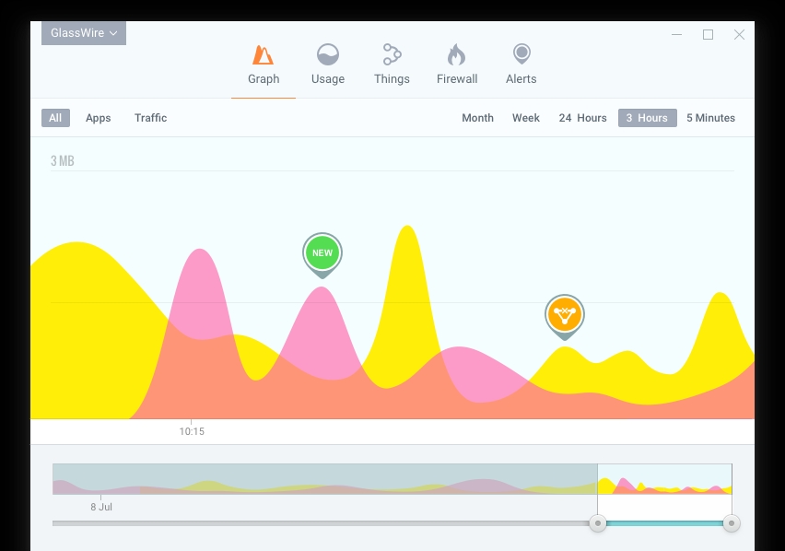Click the green NEW alert marker
785x551 pixels.
click(x=322, y=253)
